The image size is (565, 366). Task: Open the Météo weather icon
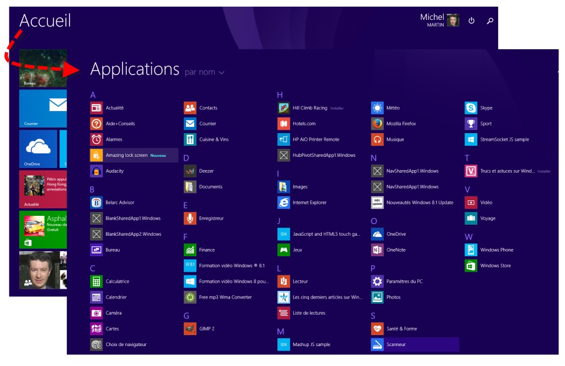tap(377, 108)
